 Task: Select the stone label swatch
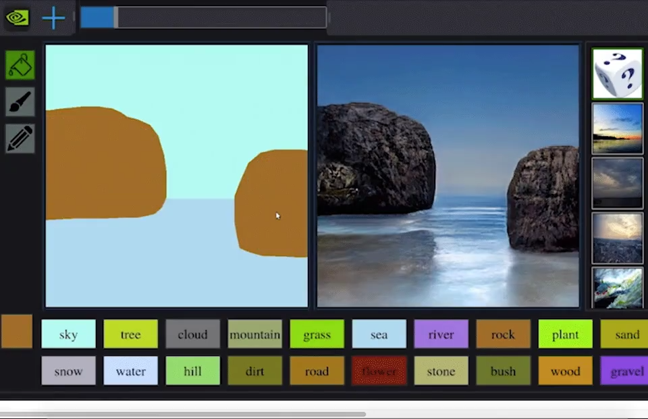point(441,370)
